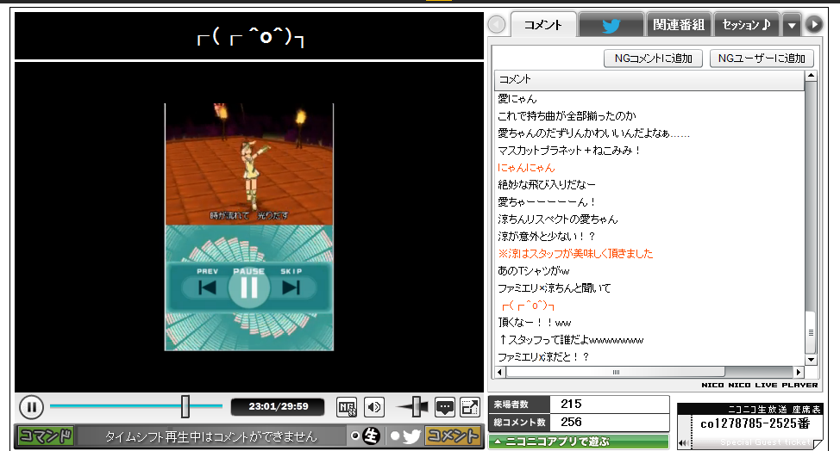Click the horizontal scroll right arrow
The image size is (840, 451).
(x=799, y=372)
